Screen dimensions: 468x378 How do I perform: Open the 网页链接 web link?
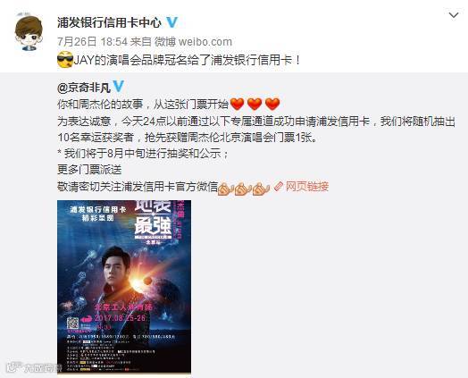(307, 187)
